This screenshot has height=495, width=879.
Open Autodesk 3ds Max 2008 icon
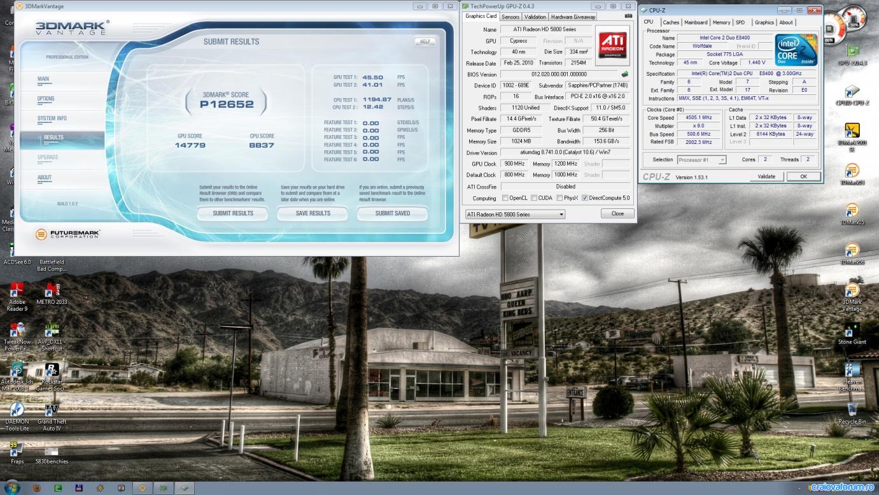(x=17, y=377)
